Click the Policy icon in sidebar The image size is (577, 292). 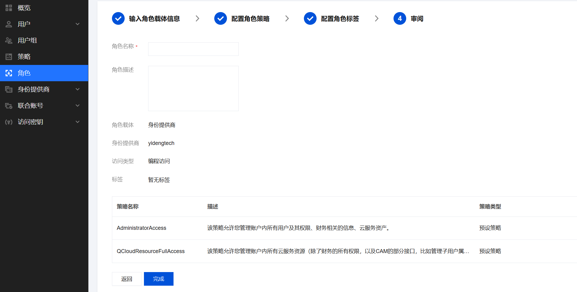(9, 57)
